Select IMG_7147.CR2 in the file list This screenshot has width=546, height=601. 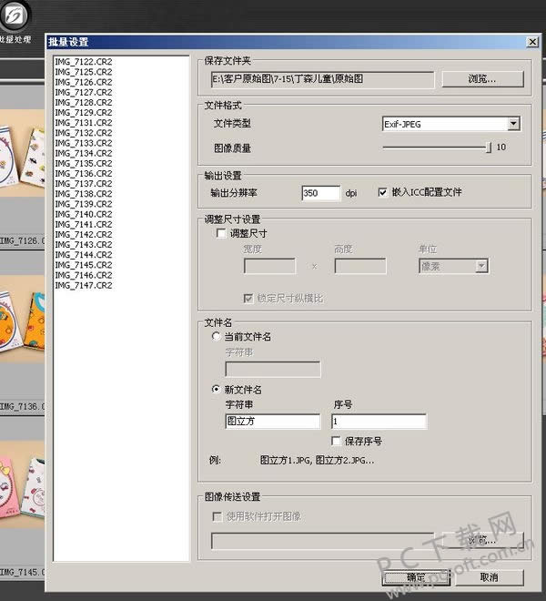(x=84, y=286)
